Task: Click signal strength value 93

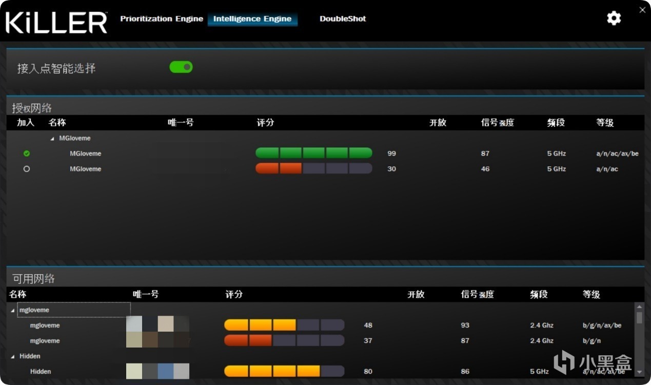Action: [x=465, y=325]
